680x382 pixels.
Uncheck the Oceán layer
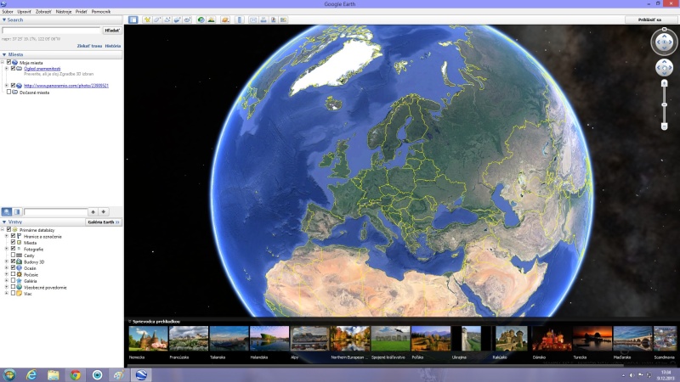[x=13, y=267]
